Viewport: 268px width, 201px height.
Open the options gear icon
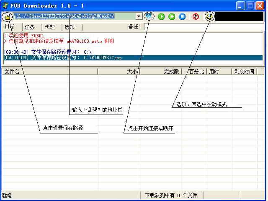(209, 17)
